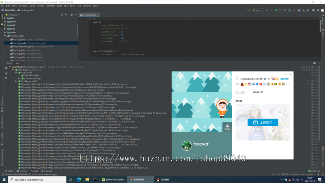
Task: Switch to the Sync tab in Build panel
Action: [18, 63]
